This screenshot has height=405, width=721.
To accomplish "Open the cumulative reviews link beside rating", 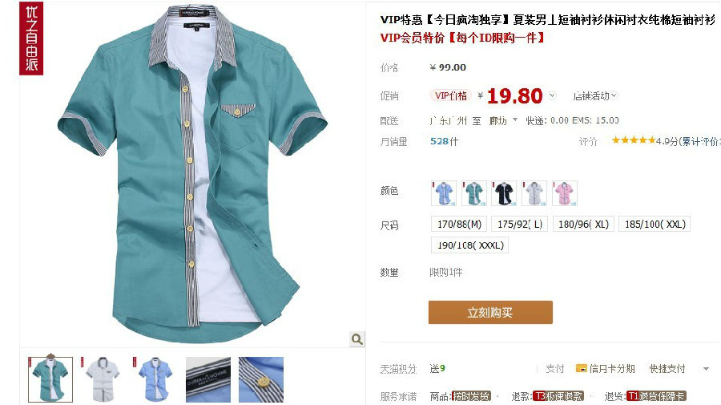I will (x=699, y=141).
